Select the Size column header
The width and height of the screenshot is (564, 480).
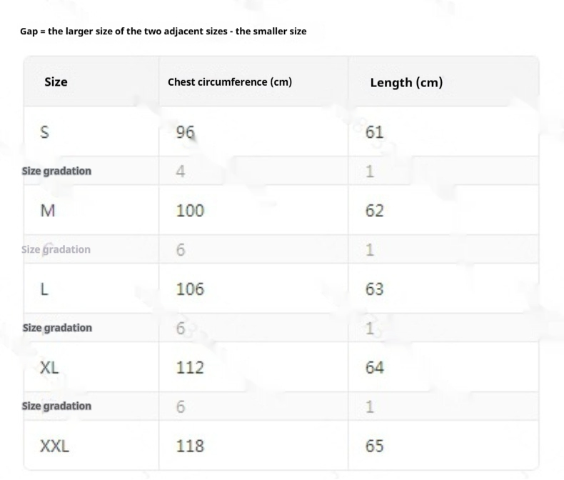click(x=56, y=81)
